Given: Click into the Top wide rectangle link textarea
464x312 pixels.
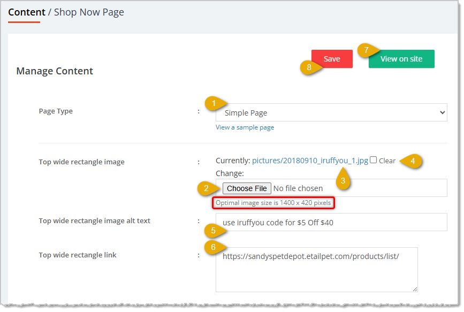Looking at the screenshot, I should (x=317, y=270).
